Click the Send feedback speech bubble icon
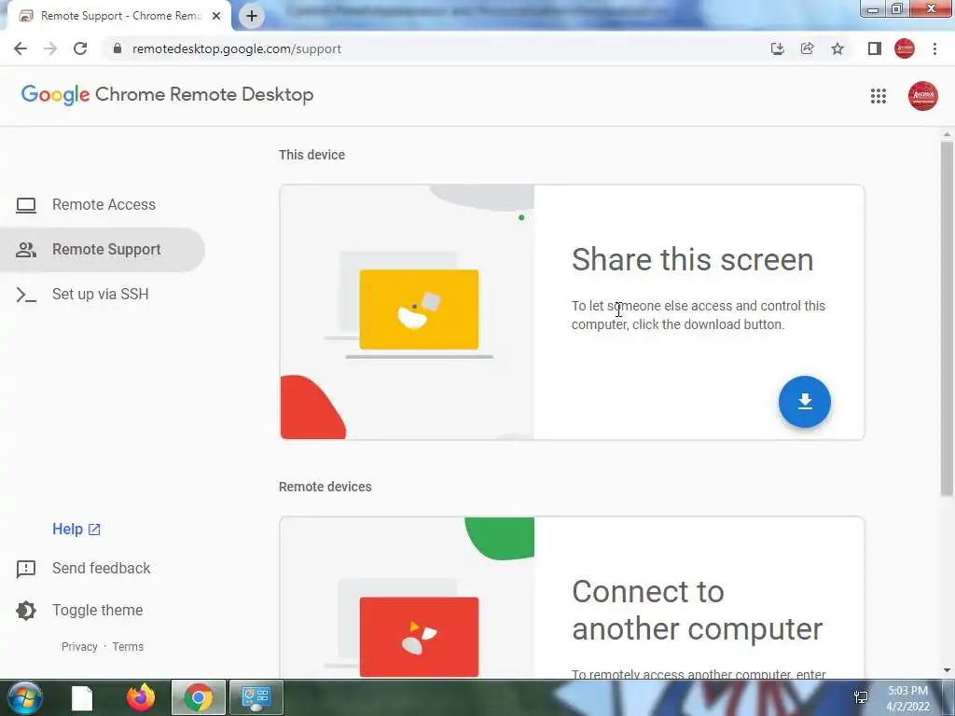This screenshot has width=955, height=716. [x=25, y=569]
